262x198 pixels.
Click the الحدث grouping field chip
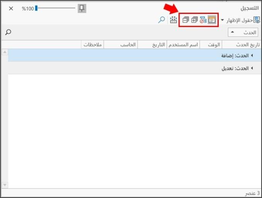click(243, 32)
